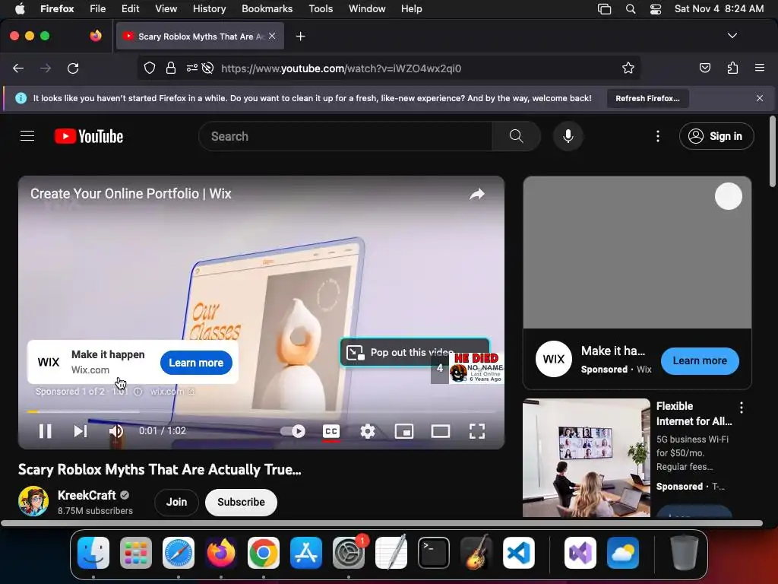Click Learn more in sidebar Wix ad

pyautogui.click(x=700, y=360)
